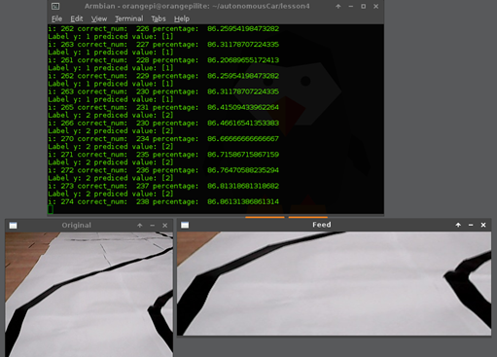This screenshot has height=357, width=497.
Task: Open the Tabs menu in the terminal
Action: coord(159,18)
